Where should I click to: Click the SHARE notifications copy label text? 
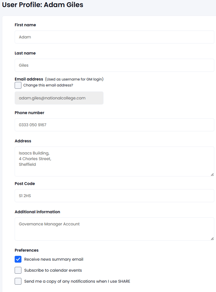77,281
